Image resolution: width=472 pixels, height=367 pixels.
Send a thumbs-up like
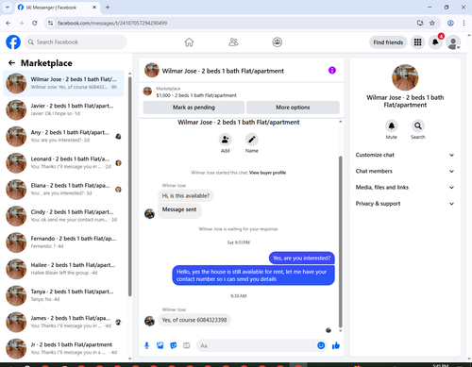point(336,345)
